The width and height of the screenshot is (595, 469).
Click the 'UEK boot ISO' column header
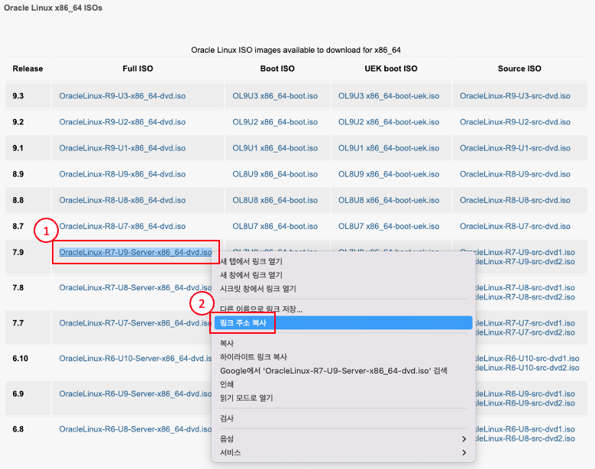(x=391, y=69)
